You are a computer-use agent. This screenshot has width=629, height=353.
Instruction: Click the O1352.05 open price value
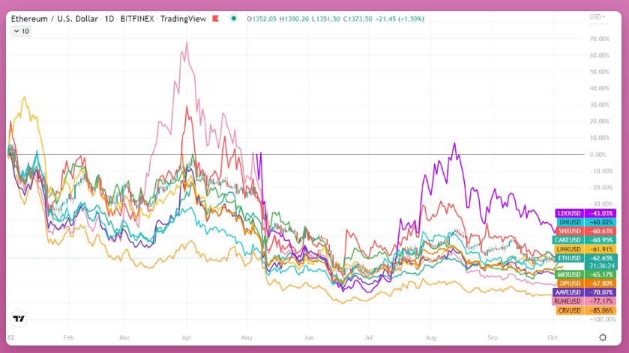pos(262,19)
